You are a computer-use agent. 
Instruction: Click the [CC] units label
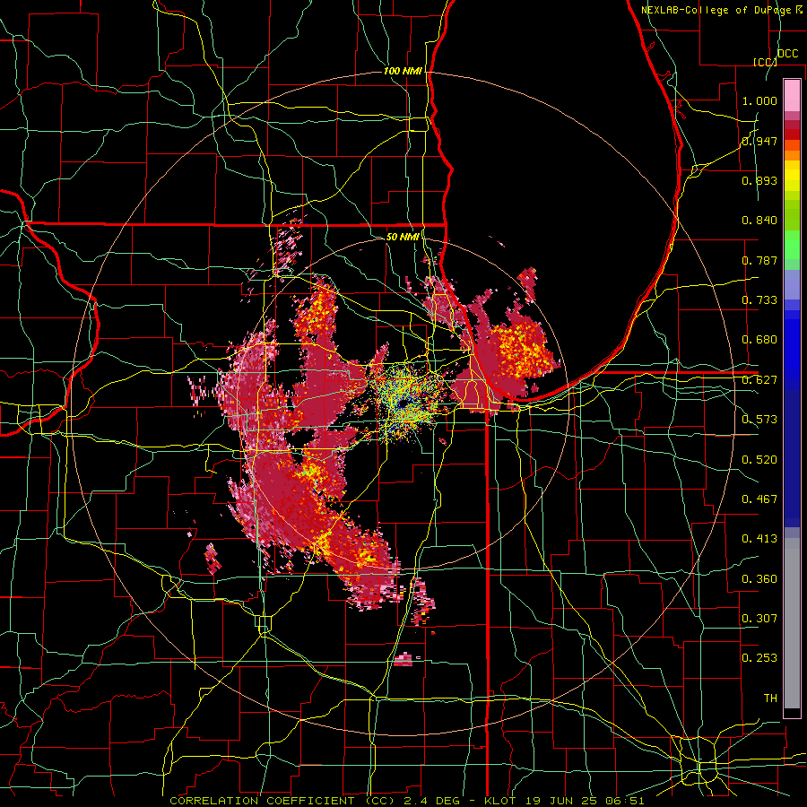tap(765, 62)
